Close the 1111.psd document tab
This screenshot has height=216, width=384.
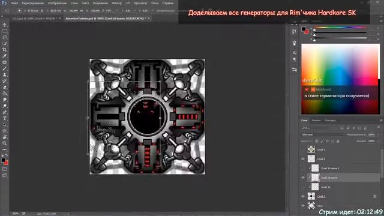(60, 19)
